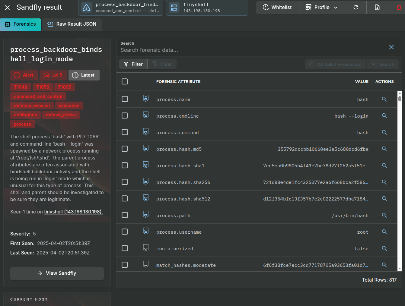
Task: Check the containerized row checkbox
Action: (x=125, y=248)
